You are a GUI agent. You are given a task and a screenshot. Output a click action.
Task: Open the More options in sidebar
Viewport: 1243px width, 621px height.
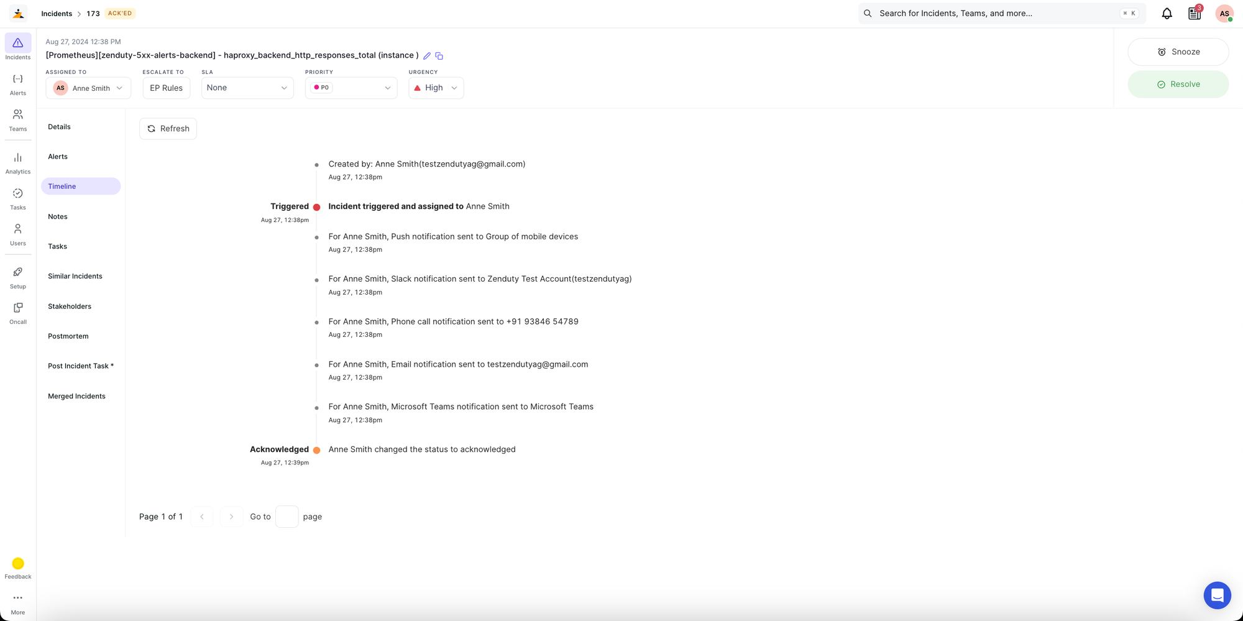click(x=18, y=603)
